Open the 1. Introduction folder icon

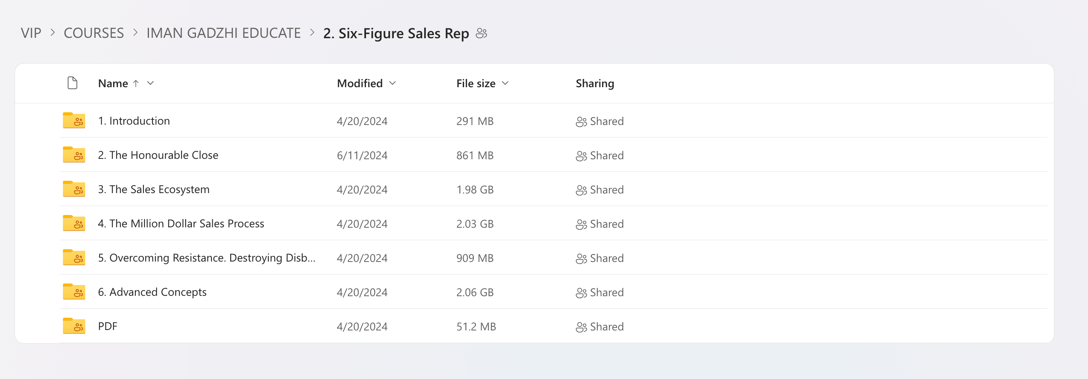point(74,120)
